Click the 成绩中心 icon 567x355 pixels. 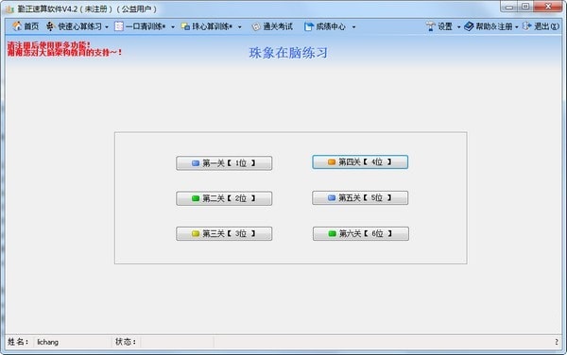pos(308,26)
